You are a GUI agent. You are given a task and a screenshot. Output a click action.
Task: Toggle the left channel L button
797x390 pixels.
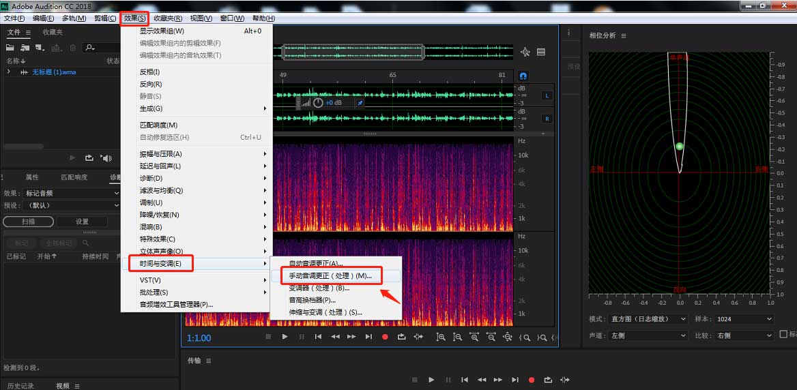point(547,95)
